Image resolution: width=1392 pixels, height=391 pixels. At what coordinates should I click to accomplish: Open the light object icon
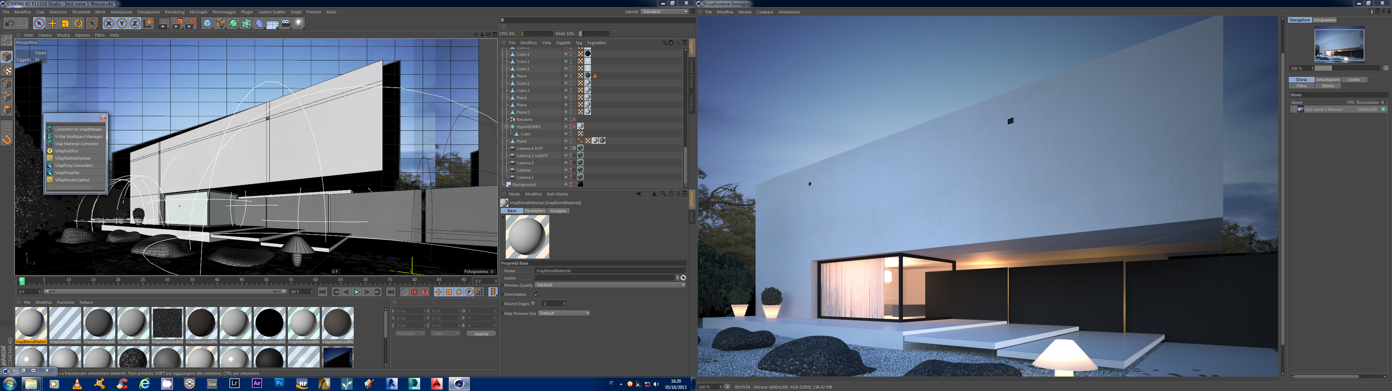(299, 23)
